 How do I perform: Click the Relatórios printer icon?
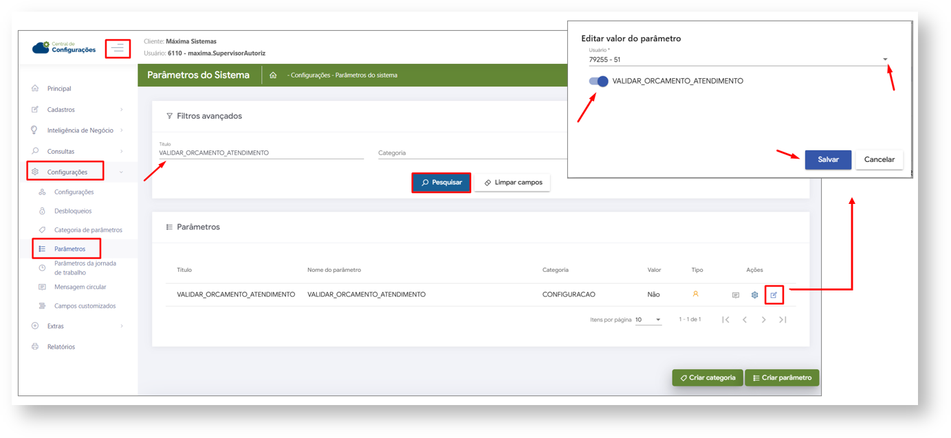(35, 347)
